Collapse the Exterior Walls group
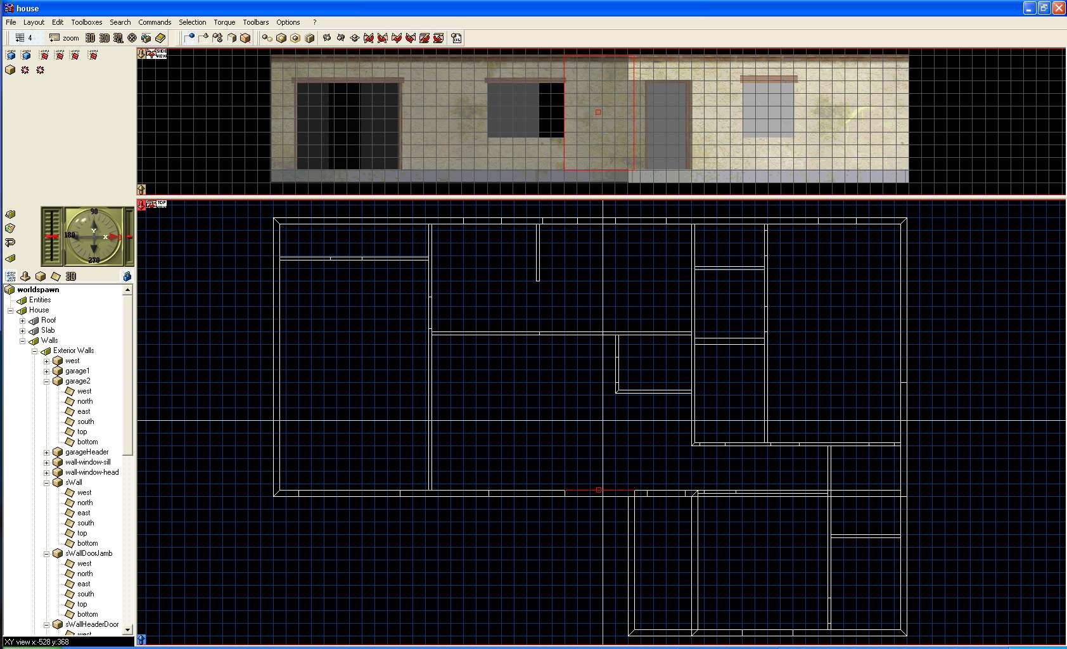The image size is (1067, 649). click(34, 351)
